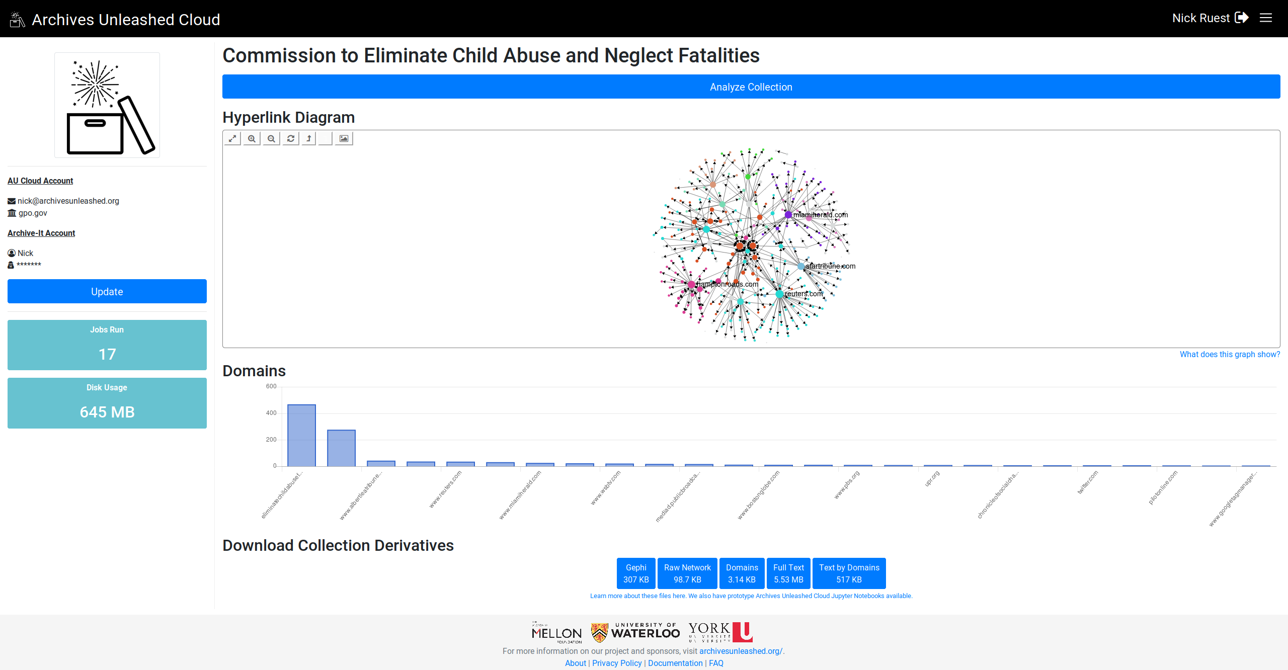The height and width of the screenshot is (670, 1288).
Task: Click the Analyze Collection button
Action: point(751,87)
